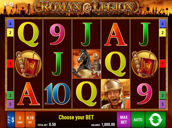Increase bet with the plus sign
Image resolution: width=172 pixels, height=128 pixels.
[x=30, y=114]
